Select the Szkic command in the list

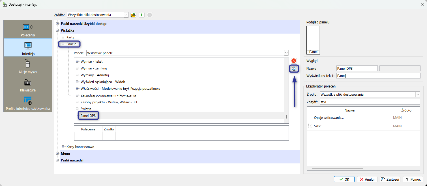318,126
